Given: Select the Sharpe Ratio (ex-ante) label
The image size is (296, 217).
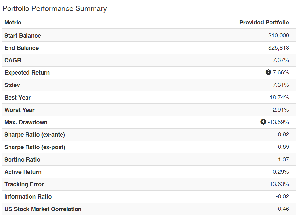Looking at the screenshot, I should point(35,135).
